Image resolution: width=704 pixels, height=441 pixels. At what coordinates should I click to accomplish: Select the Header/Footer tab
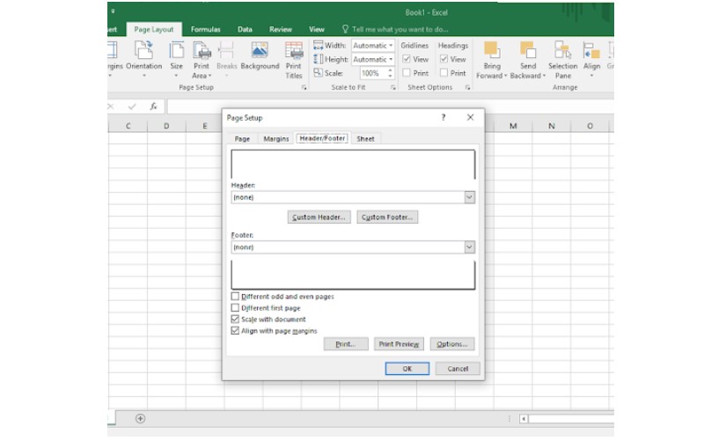322,138
